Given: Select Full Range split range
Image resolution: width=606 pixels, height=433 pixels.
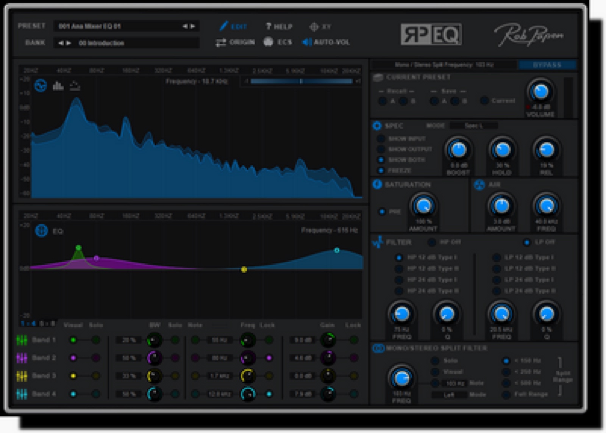Looking at the screenshot, I should pyautogui.click(x=506, y=394).
